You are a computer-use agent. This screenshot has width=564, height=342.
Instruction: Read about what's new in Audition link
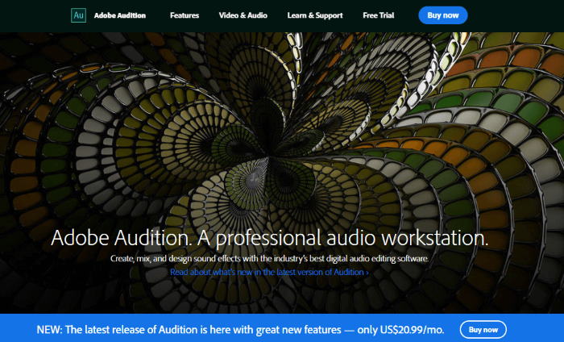point(269,272)
